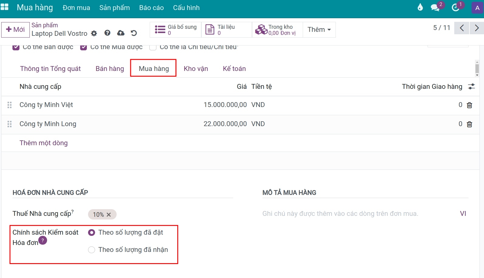Delete the Công ty Minh Long supplier row
Image resolution: width=484 pixels, height=278 pixels.
pos(469,124)
